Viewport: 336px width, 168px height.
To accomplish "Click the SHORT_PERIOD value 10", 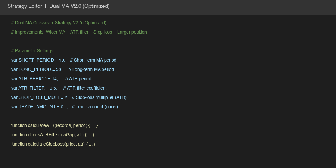I will [62, 60].
